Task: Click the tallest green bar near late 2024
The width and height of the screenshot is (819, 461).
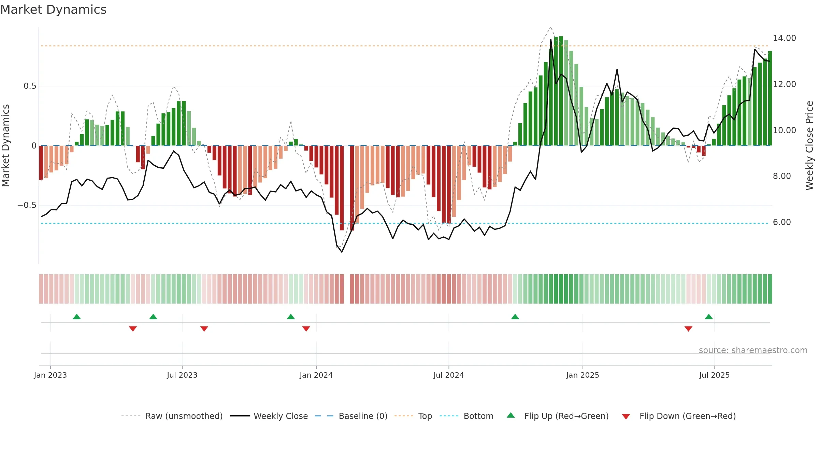Action: (561, 91)
